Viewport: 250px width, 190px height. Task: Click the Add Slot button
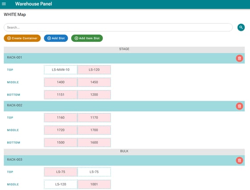[x=56, y=38]
